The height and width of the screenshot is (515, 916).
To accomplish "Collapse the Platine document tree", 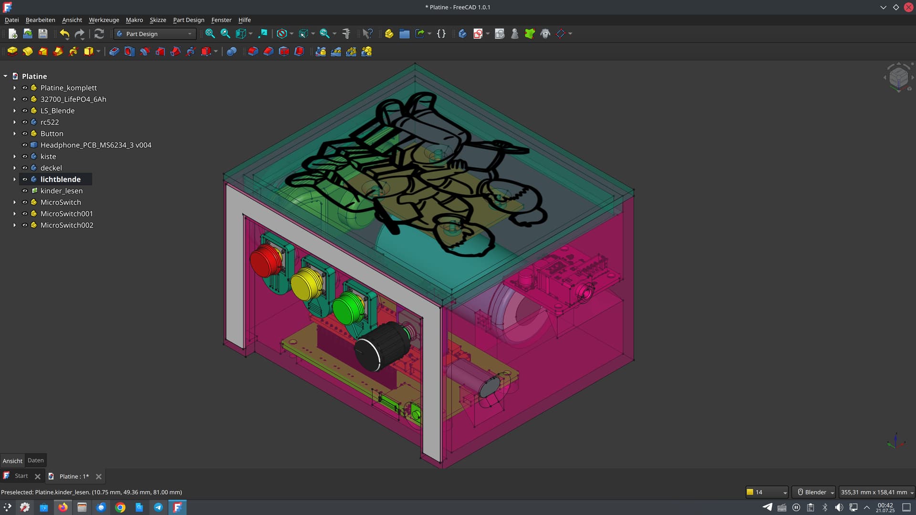I will (5, 76).
